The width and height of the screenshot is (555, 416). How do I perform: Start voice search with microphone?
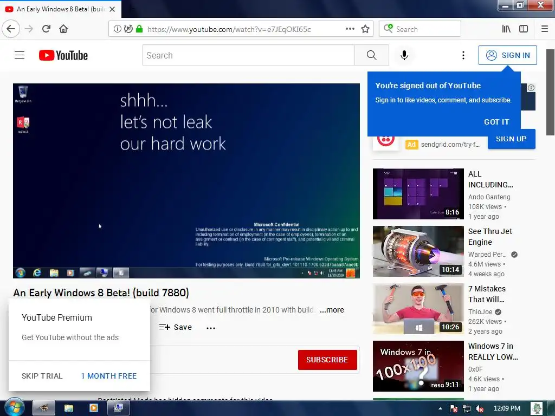pos(404,55)
